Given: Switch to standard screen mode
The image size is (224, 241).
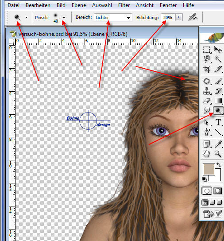Looking at the screenshot, I should (x=205, y=202).
